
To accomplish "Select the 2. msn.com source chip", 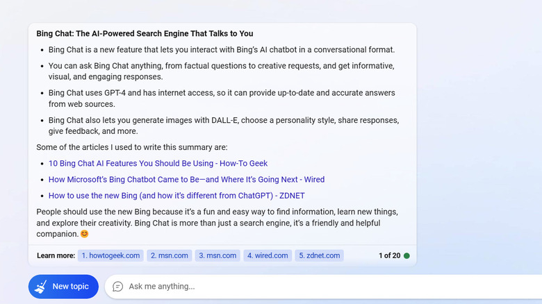I will pos(169,255).
